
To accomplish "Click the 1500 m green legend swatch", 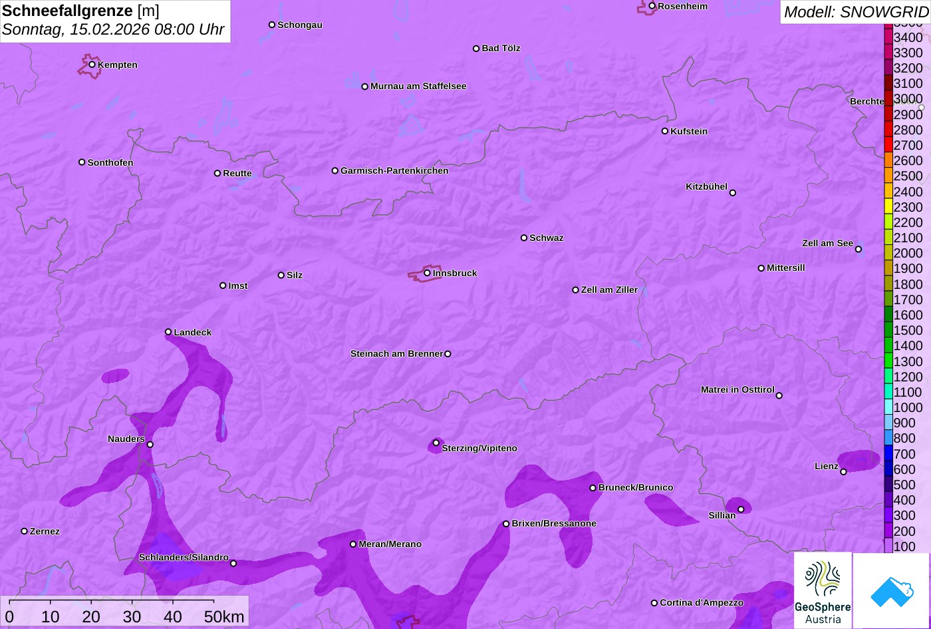I will 888,330.
